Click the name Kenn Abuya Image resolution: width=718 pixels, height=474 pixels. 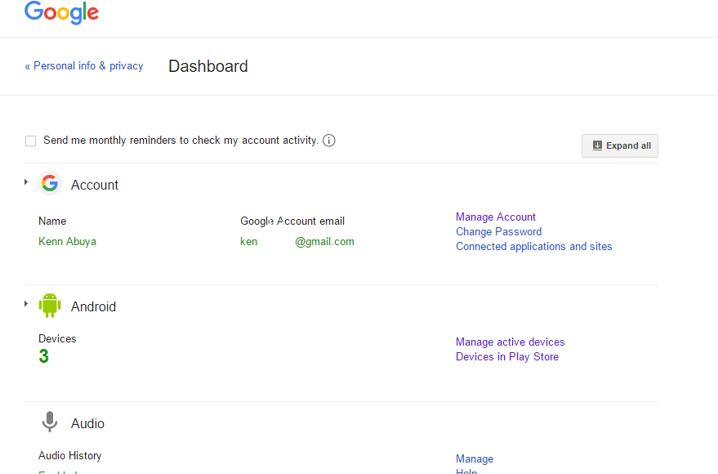(67, 241)
